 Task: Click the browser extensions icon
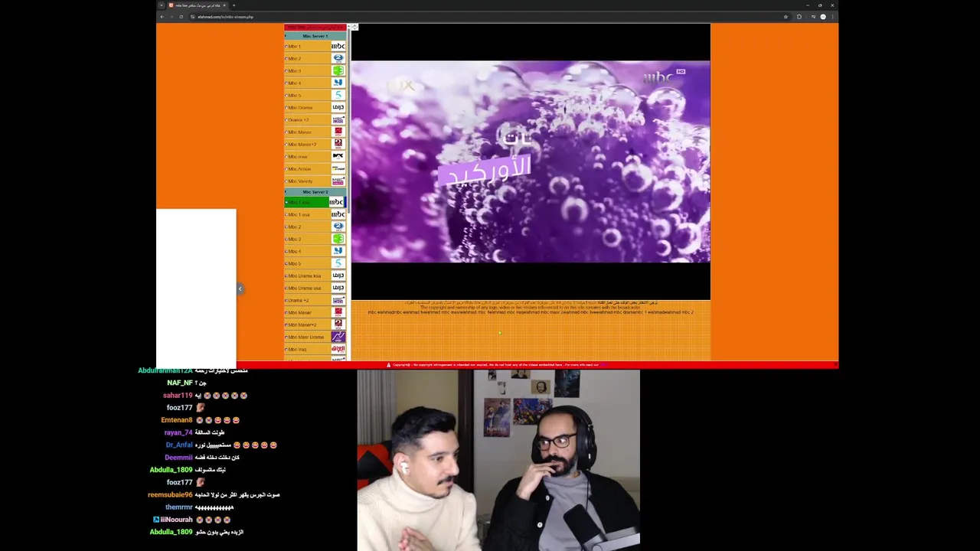click(x=799, y=16)
